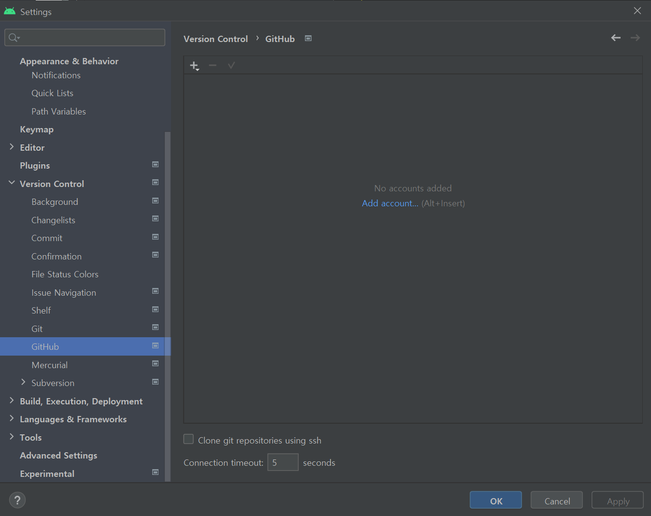
Task: Select Background under Version Control
Action: [55, 202]
